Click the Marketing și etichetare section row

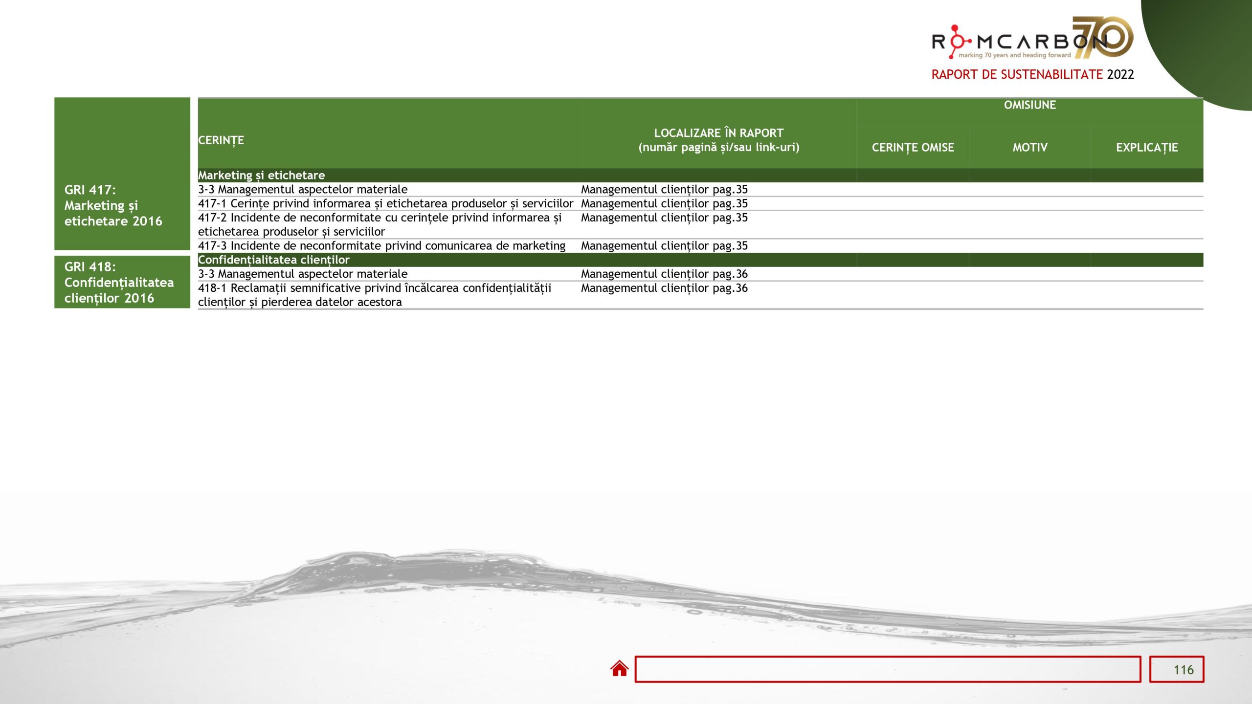pos(700,175)
